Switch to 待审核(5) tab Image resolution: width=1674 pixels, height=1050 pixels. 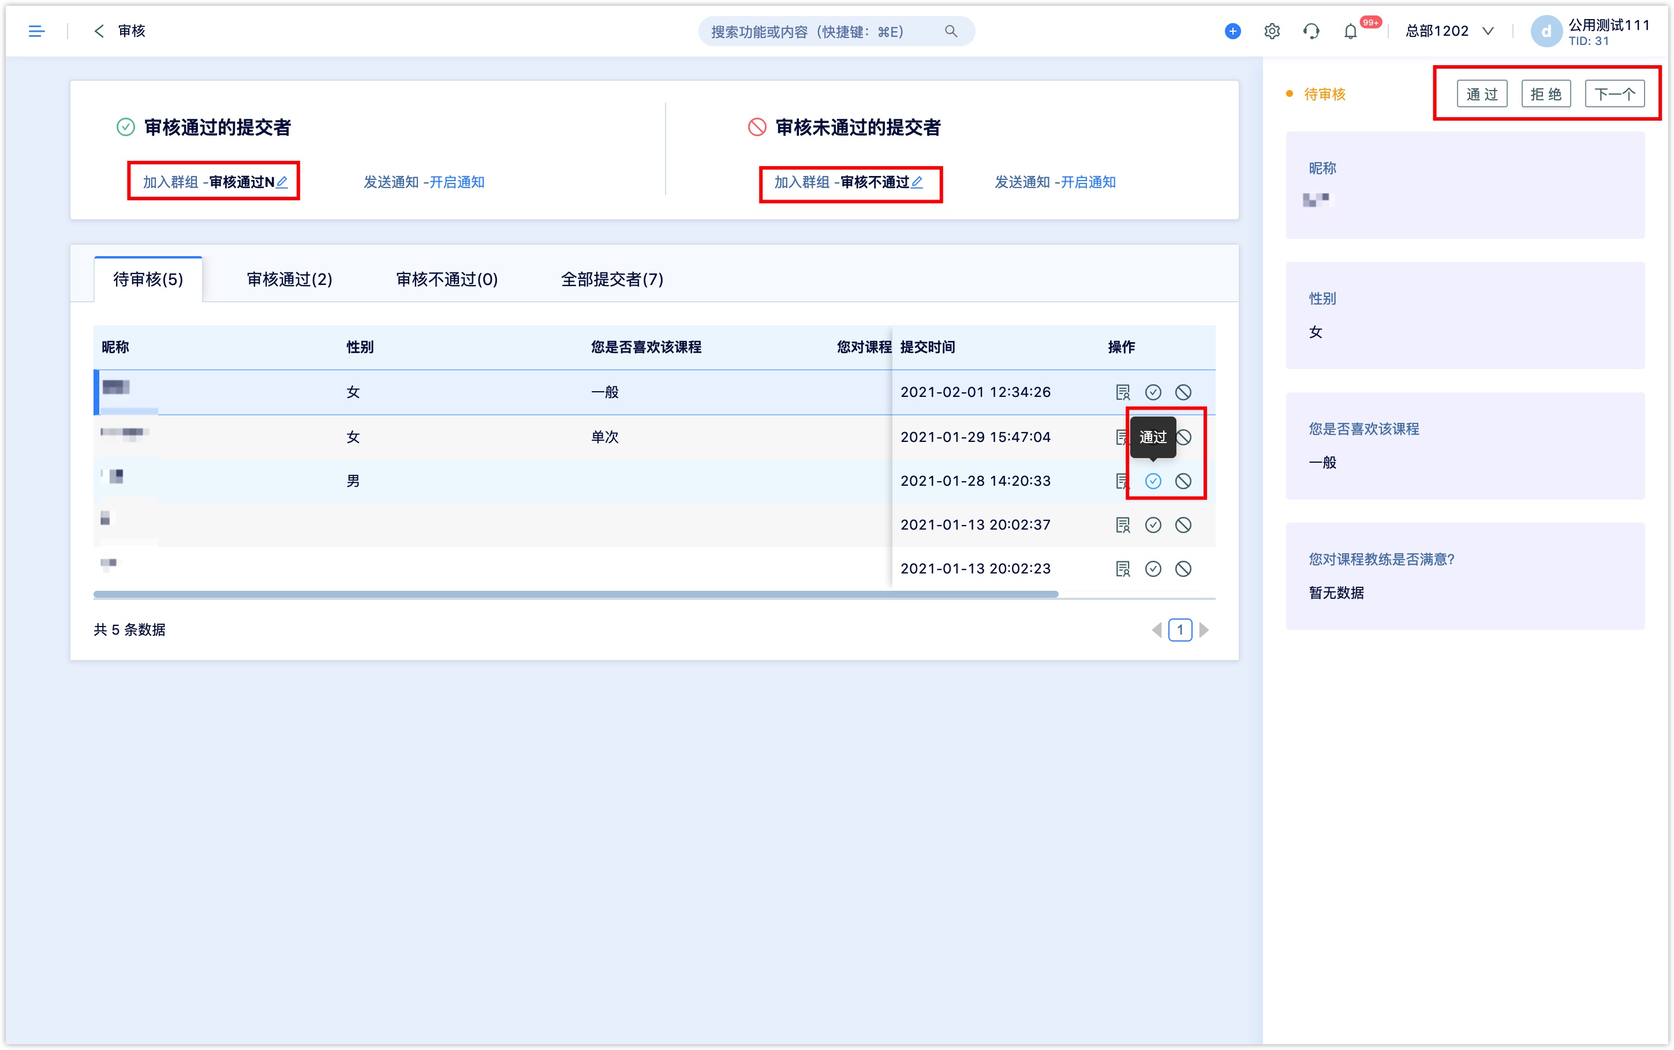tap(148, 279)
